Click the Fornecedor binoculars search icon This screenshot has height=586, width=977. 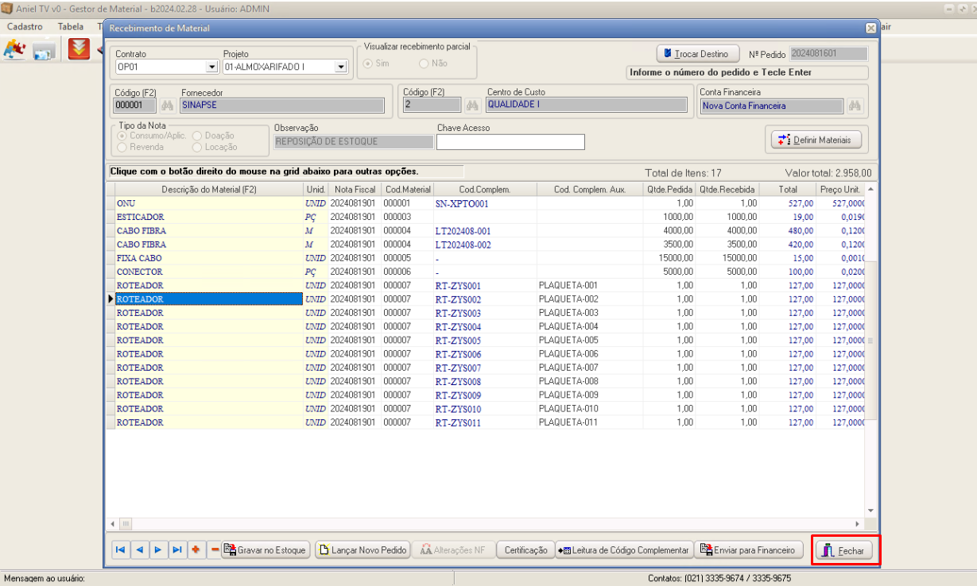point(167,106)
